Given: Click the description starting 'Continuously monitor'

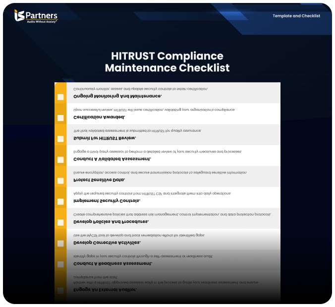Looking at the screenshot, I should tap(140, 89).
